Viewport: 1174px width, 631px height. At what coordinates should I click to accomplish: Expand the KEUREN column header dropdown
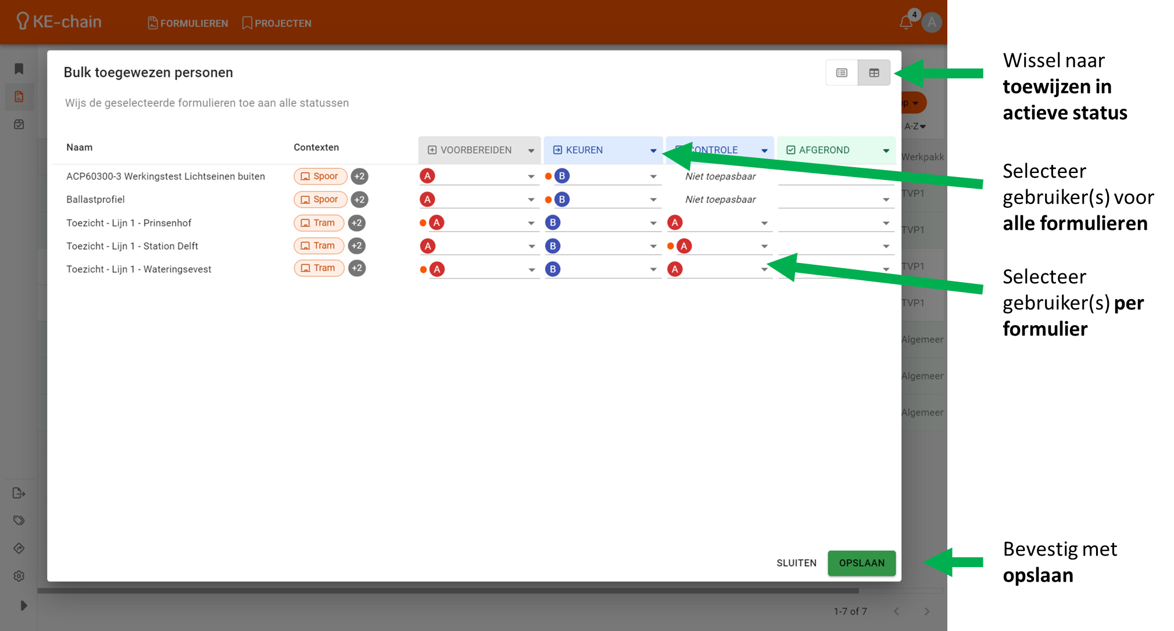(x=653, y=151)
